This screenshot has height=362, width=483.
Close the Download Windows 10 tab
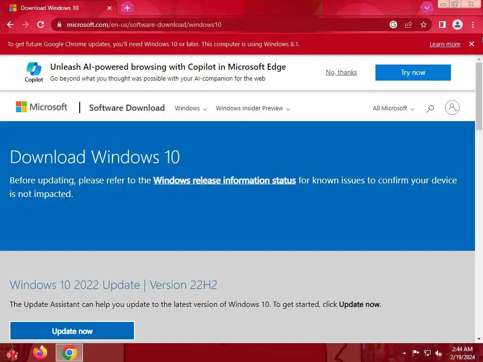[109, 8]
